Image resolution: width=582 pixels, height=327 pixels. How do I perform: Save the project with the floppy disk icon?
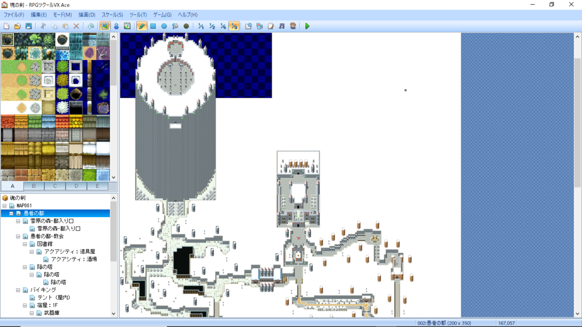29,26
